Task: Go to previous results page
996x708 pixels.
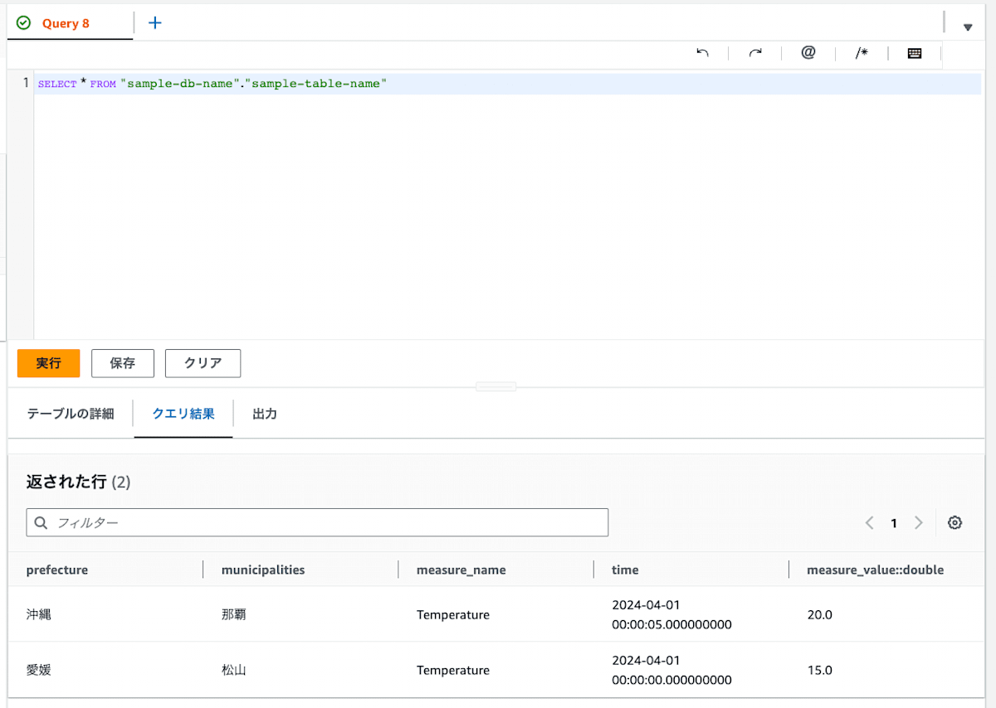Action: [869, 522]
